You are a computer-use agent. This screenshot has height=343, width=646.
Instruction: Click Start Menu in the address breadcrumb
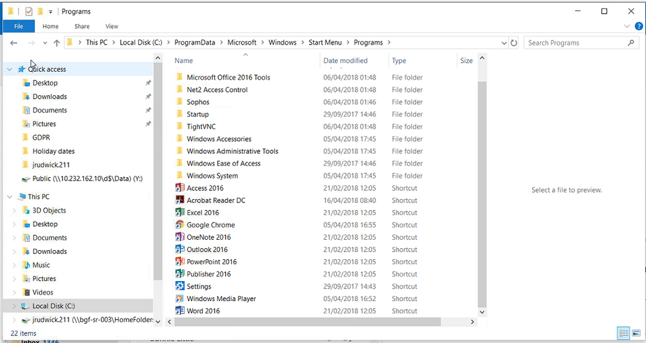pos(325,43)
